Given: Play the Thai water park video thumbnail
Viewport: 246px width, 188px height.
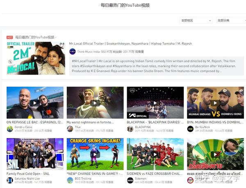Looking at the screenshot, I should [x=215, y=154].
